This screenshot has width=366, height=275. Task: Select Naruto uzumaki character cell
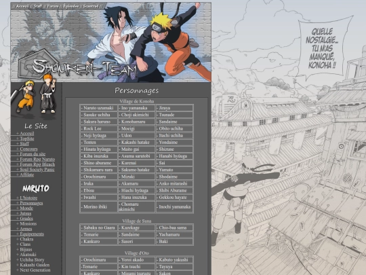click(x=98, y=108)
